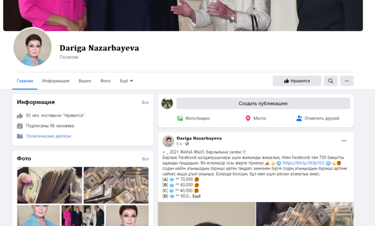Image resolution: width=375 pixels, height=226 pixels.
Task: Select Место location pin option
Action: [256, 118]
